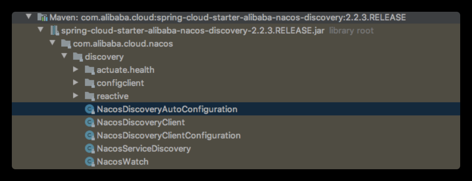472x181 pixels.
Task: Collapse the nacos-discovery jar library root
Action: 40,30
